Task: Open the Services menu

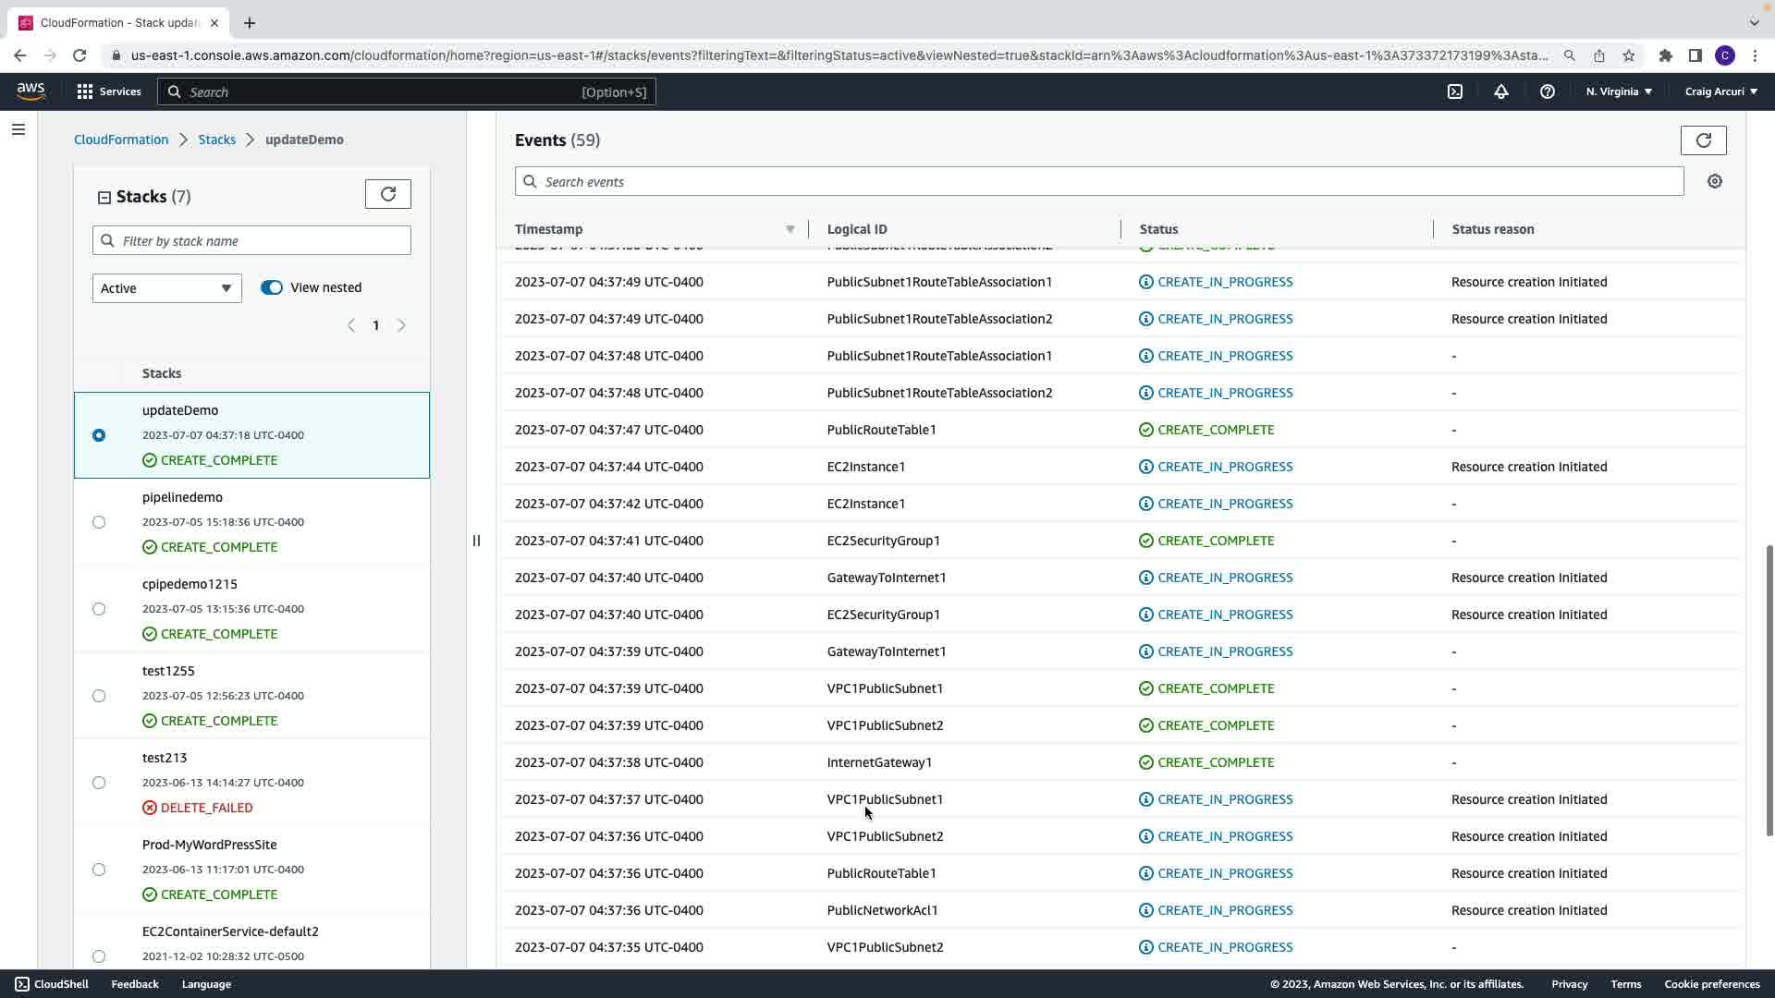Action: click(x=109, y=91)
